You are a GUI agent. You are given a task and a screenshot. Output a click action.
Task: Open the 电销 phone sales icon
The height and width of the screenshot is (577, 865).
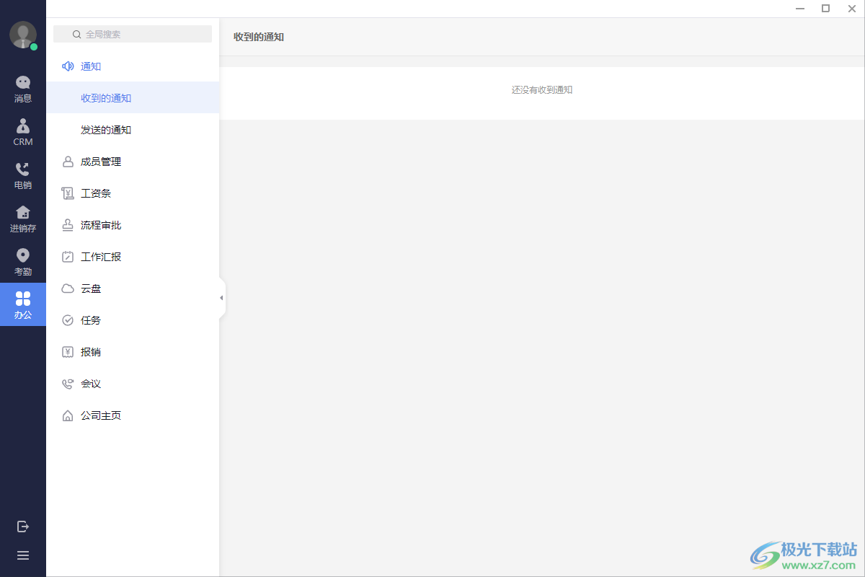[x=23, y=176]
